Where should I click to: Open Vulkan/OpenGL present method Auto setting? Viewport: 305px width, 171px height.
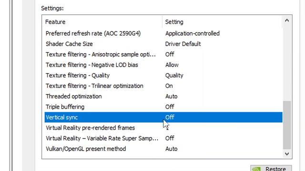[171, 149]
